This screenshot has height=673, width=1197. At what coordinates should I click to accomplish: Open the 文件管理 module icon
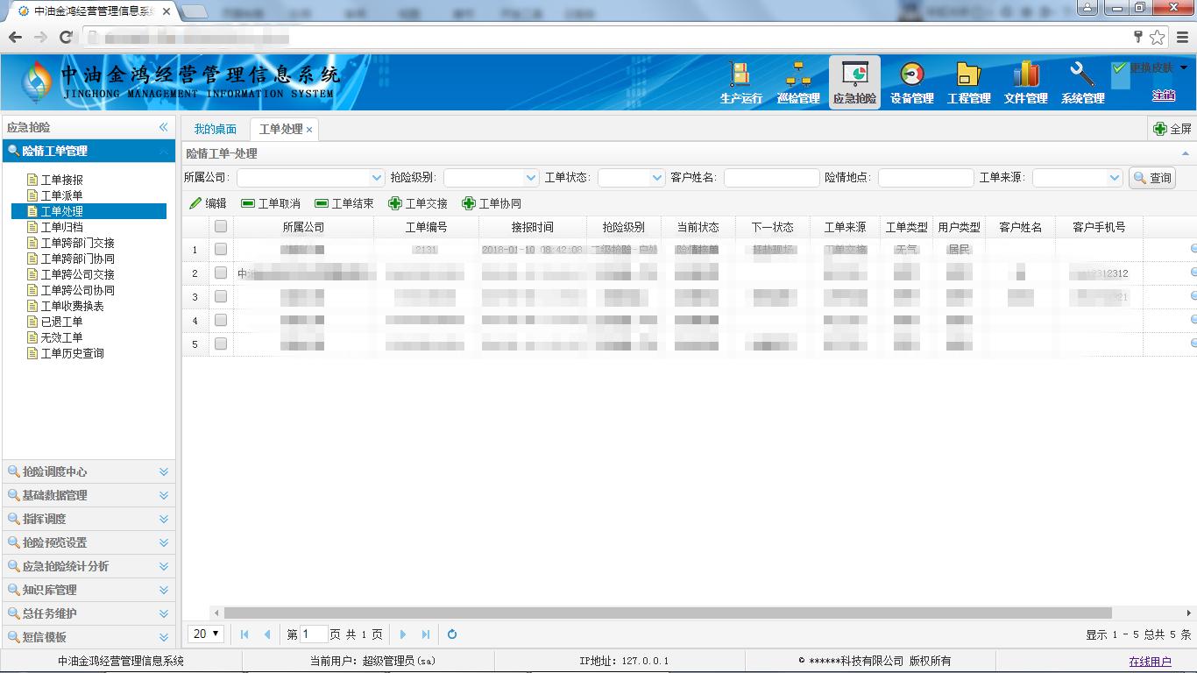pos(1025,75)
